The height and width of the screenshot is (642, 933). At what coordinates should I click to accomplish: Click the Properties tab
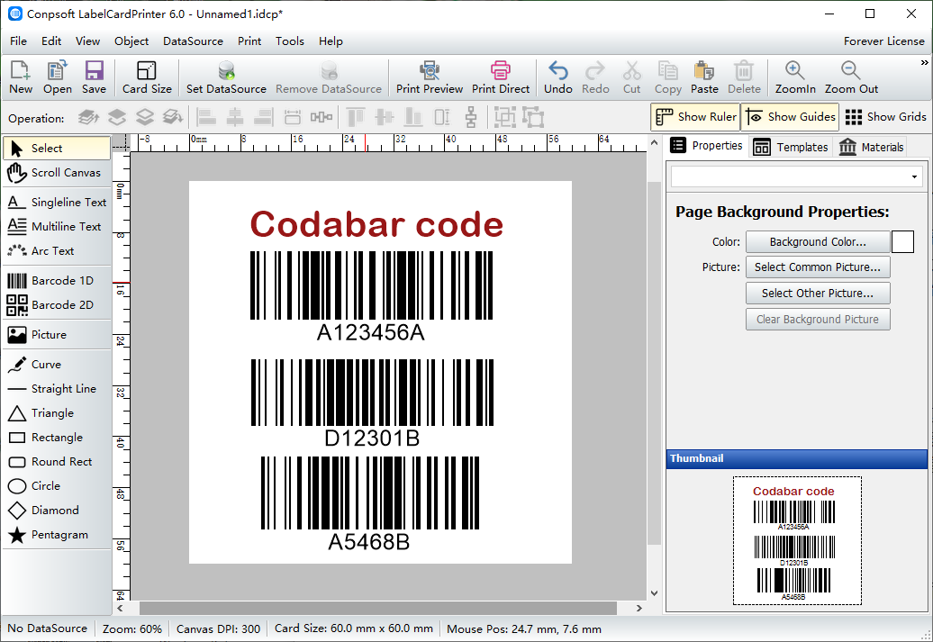pos(706,146)
